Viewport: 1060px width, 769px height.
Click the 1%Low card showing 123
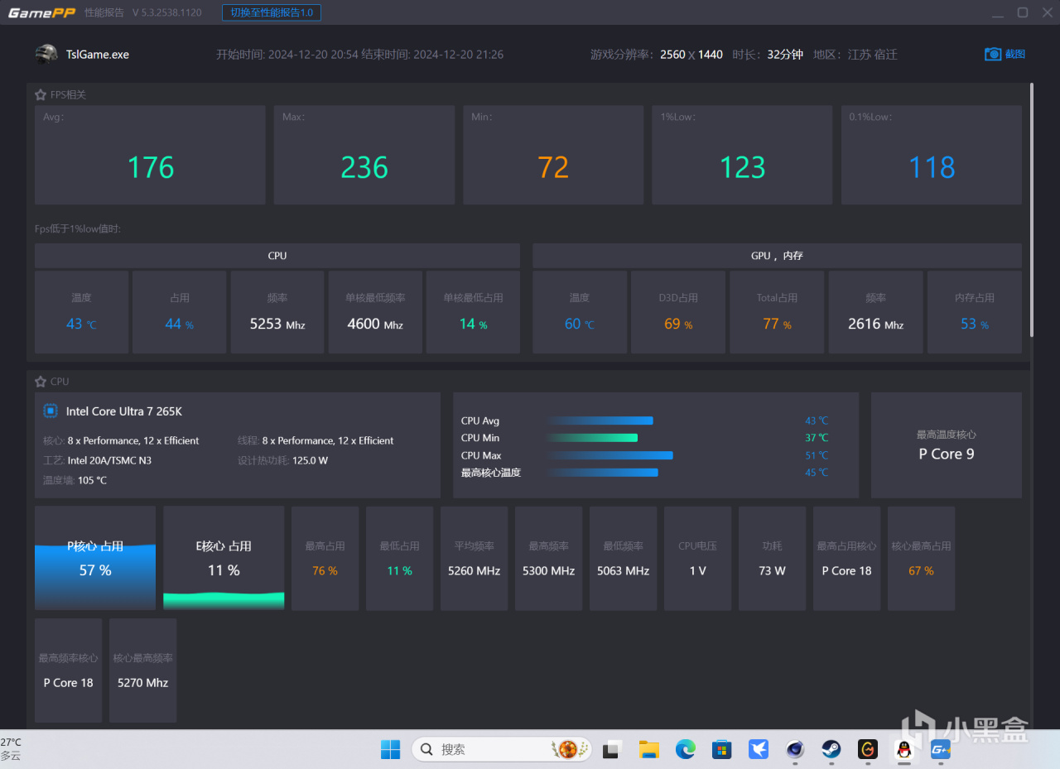pos(742,155)
